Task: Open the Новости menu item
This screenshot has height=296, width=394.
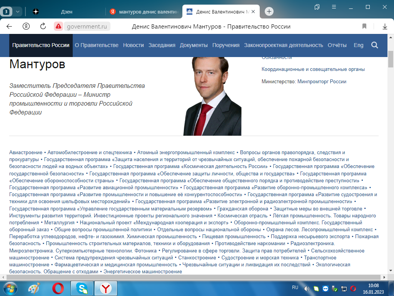Action: click(x=133, y=45)
